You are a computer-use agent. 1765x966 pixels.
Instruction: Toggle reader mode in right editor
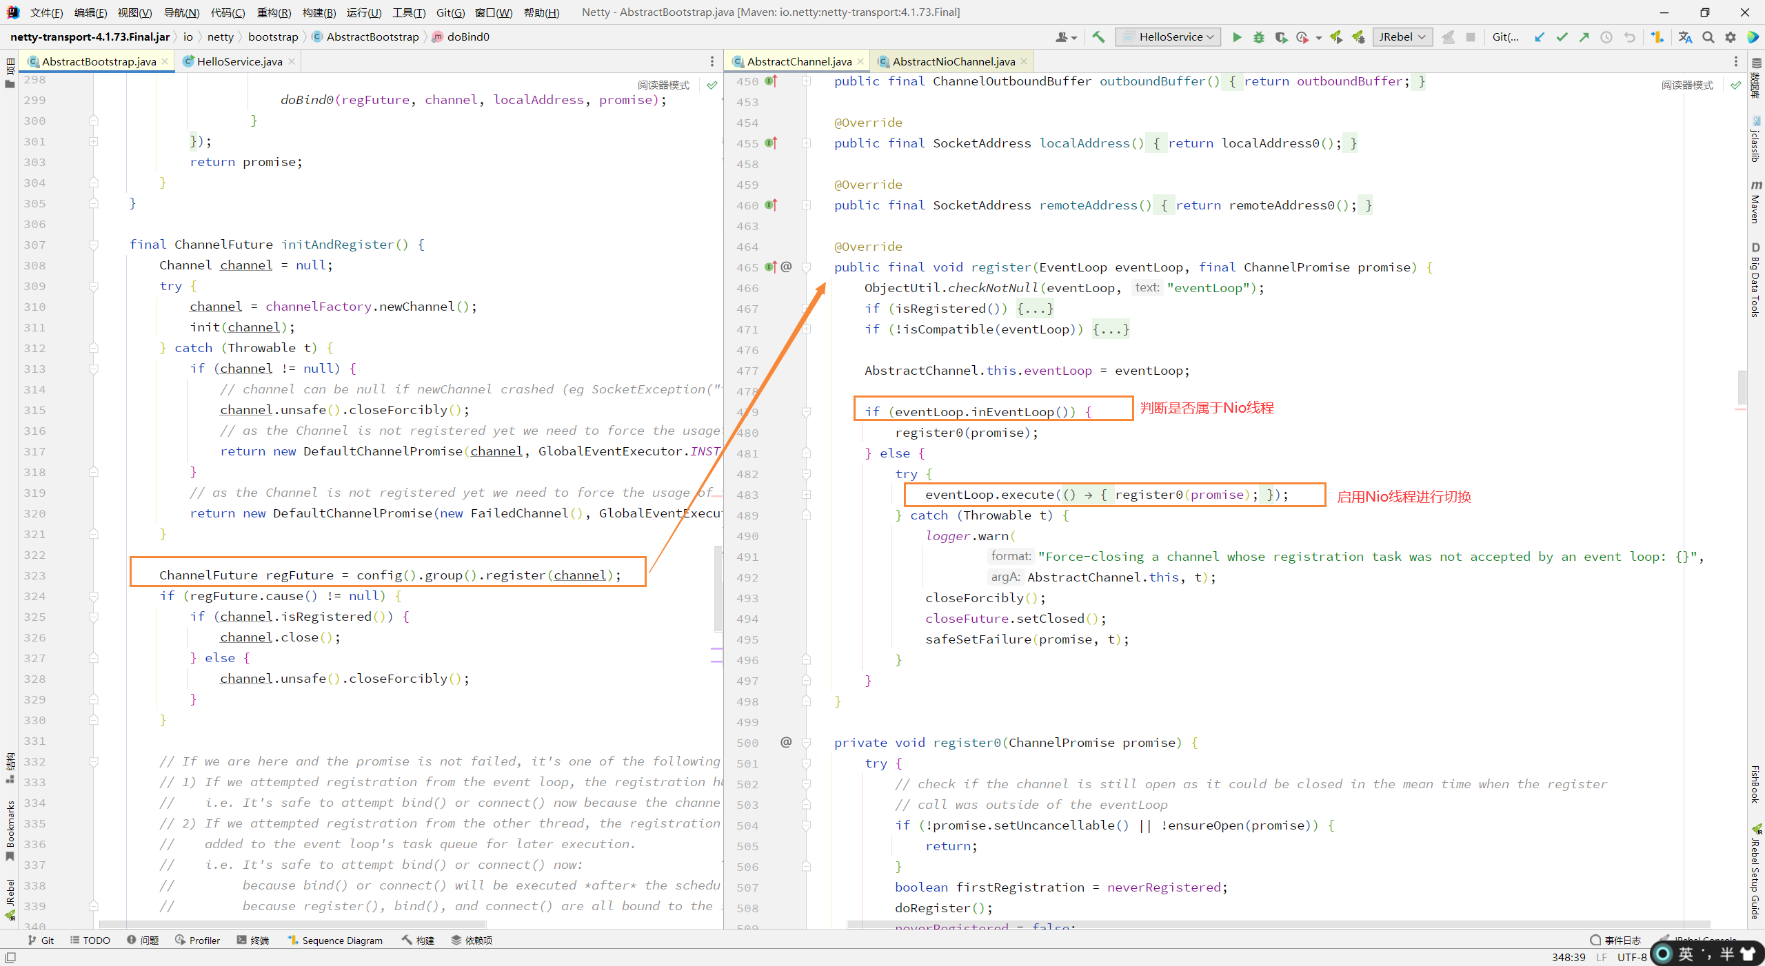pos(1686,85)
